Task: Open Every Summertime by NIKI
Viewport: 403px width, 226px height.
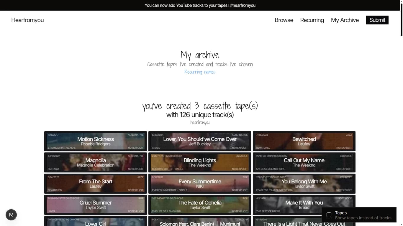Action: 200,184
